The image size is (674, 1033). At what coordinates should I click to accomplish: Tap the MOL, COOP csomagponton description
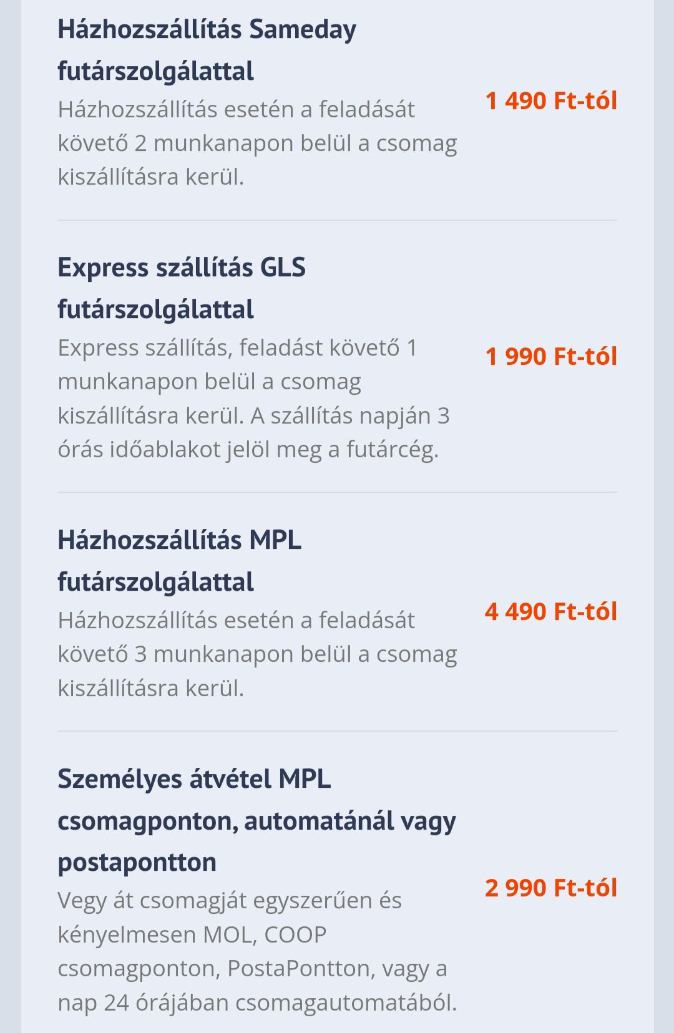[257, 951]
